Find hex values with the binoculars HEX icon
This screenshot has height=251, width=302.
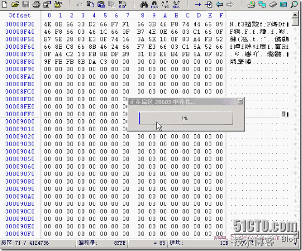(154, 4)
